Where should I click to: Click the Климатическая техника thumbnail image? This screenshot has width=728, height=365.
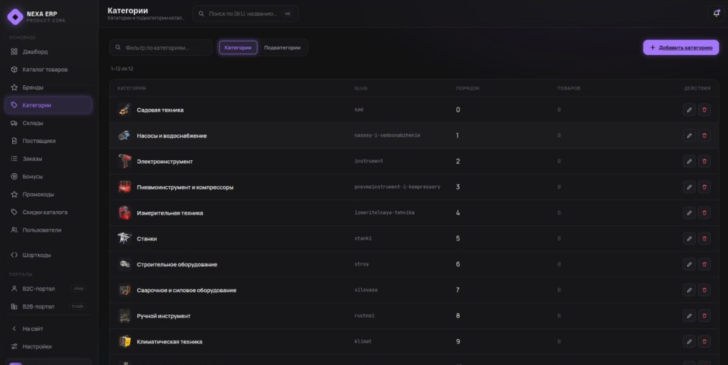click(x=124, y=341)
